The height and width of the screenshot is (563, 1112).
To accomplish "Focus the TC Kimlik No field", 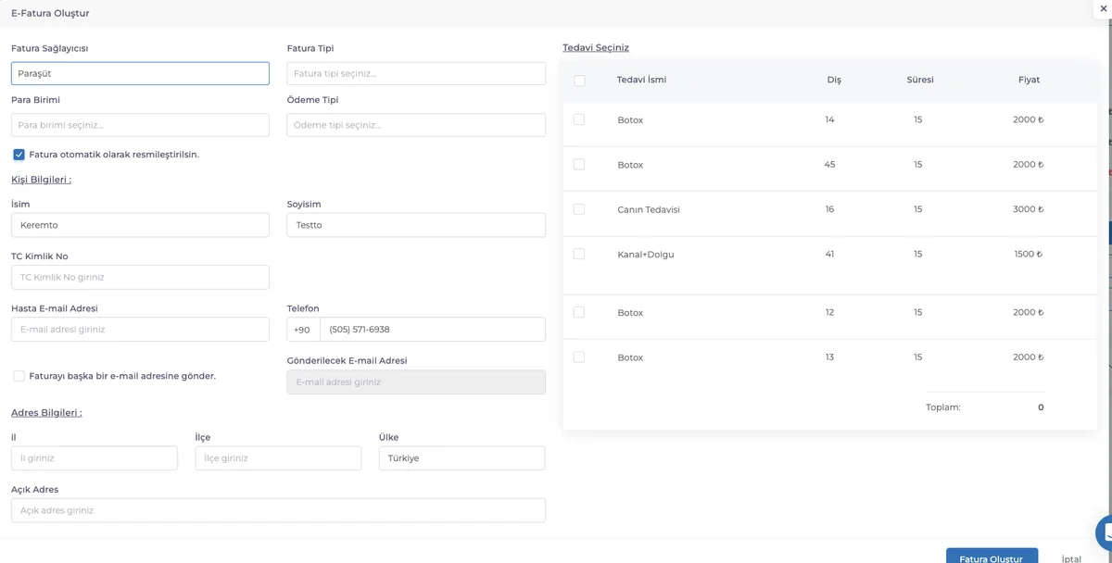I will pos(140,277).
